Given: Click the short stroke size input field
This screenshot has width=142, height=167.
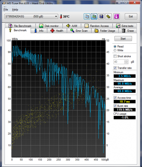Looking at the screenshot, I should click(x=119, y=62).
